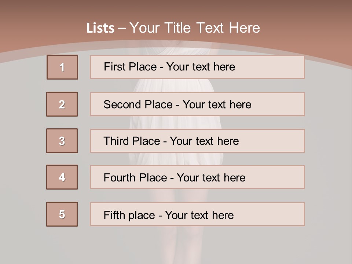Click "Your text here" in the second row
Image resolution: width=352 pixels, height=264 pixels.
[x=217, y=104]
